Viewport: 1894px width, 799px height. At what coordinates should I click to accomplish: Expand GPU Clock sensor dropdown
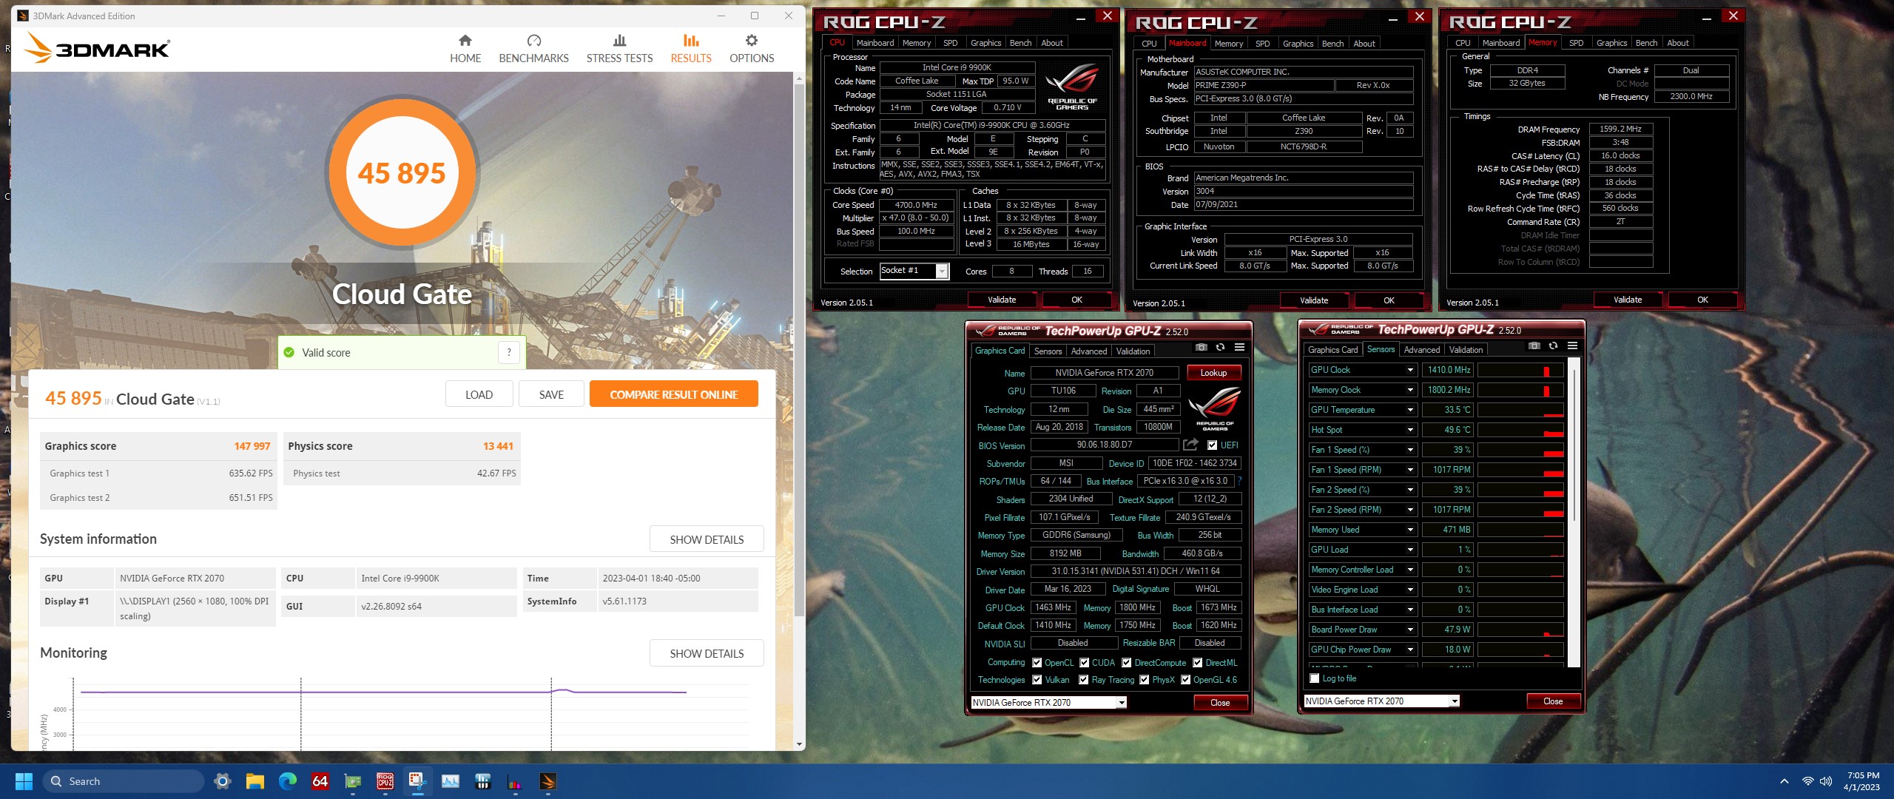point(1410,370)
